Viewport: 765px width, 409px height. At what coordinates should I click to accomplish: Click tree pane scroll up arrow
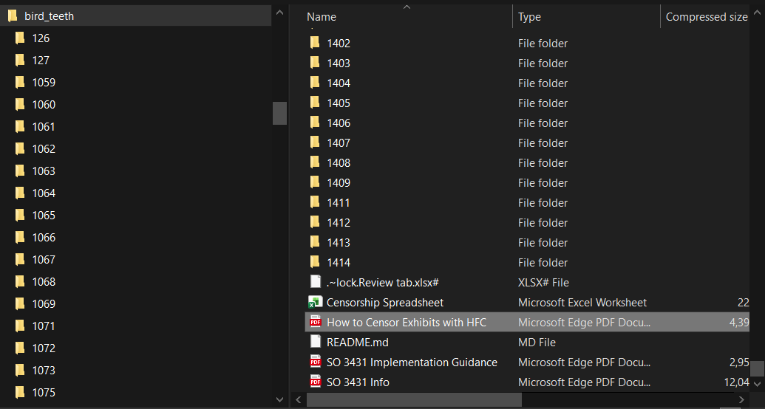coord(279,13)
